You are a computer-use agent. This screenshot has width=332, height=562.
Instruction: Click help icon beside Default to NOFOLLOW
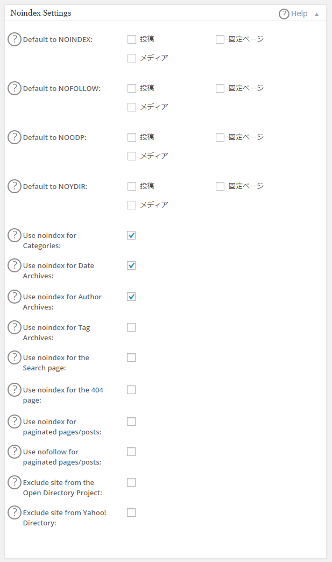click(x=15, y=88)
